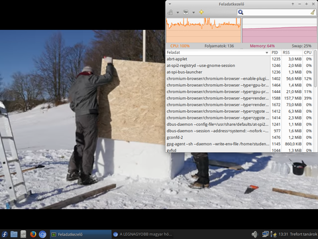The image size is (318, 239).
Task: Sort processes by CPU column
Action: pyautogui.click(x=308, y=52)
